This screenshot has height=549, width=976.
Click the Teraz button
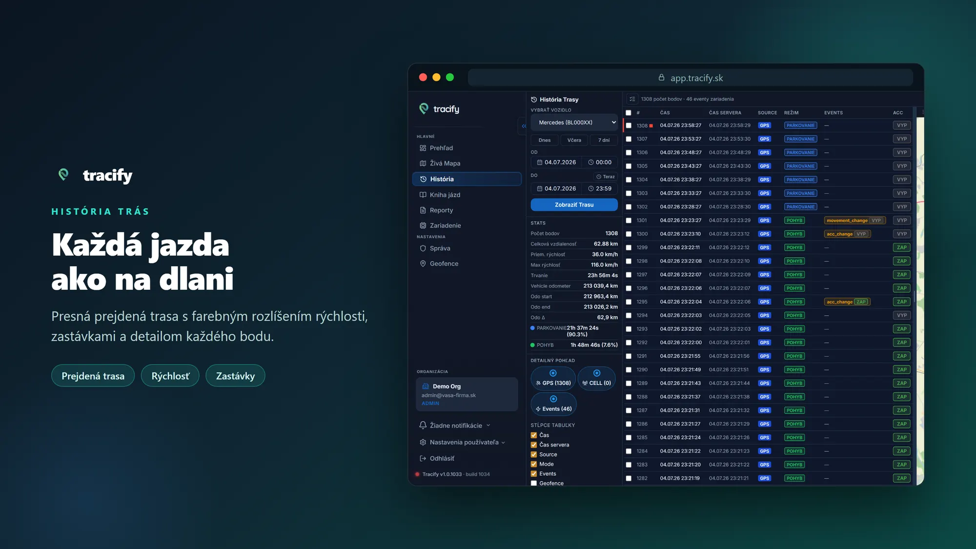(x=606, y=177)
